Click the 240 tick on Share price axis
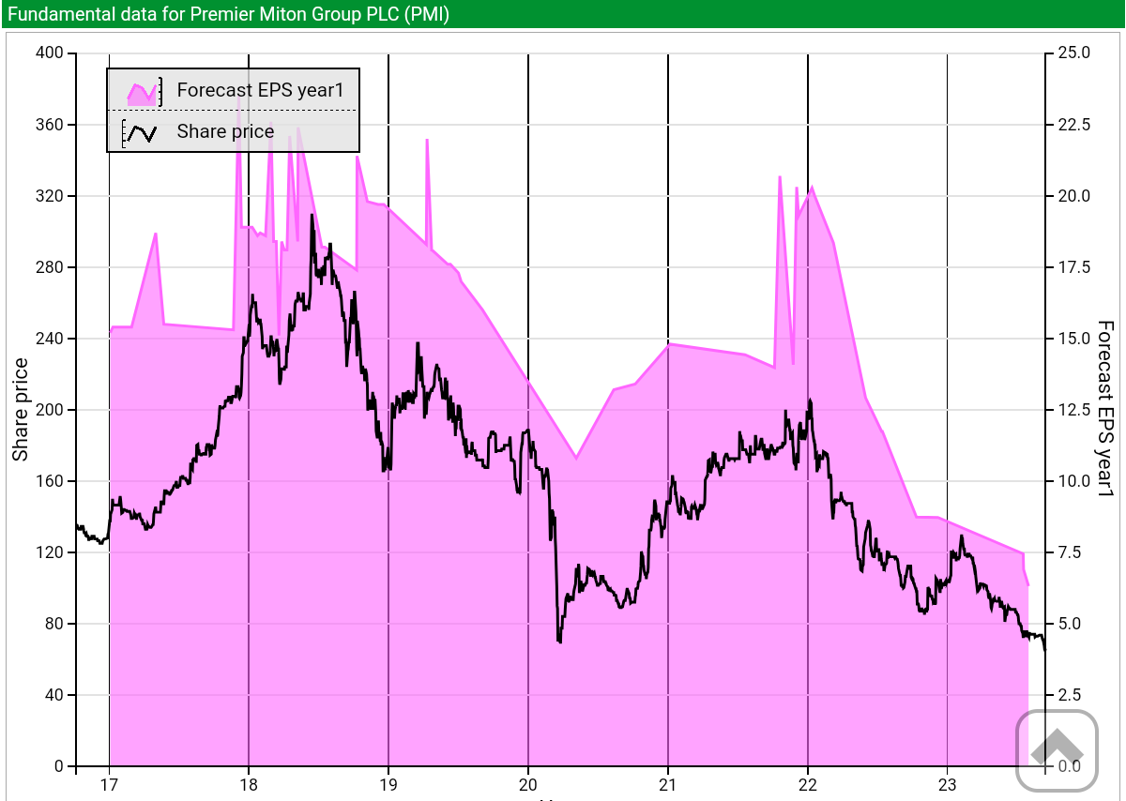1126x801 pixels. pos(50,339)
